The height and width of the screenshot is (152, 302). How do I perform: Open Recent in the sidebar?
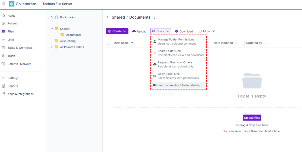click(x=12, y=23)
